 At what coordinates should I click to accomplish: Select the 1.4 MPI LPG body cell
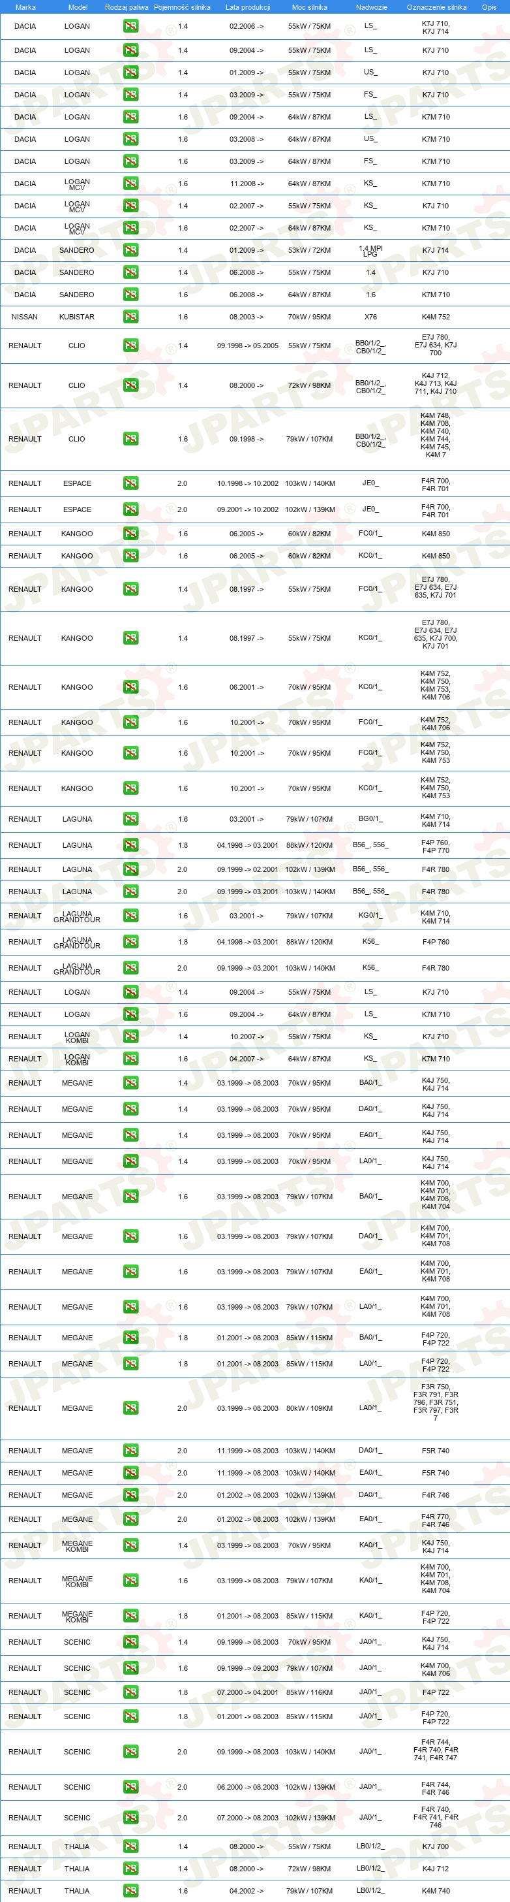[x=370, y=251]
